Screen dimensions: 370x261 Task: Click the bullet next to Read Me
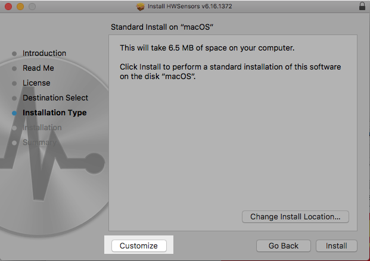tap(14, 68)
